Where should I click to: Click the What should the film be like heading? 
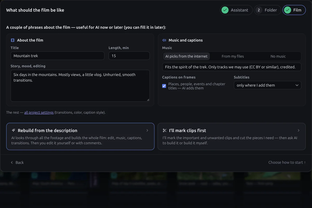coord(35,10)
